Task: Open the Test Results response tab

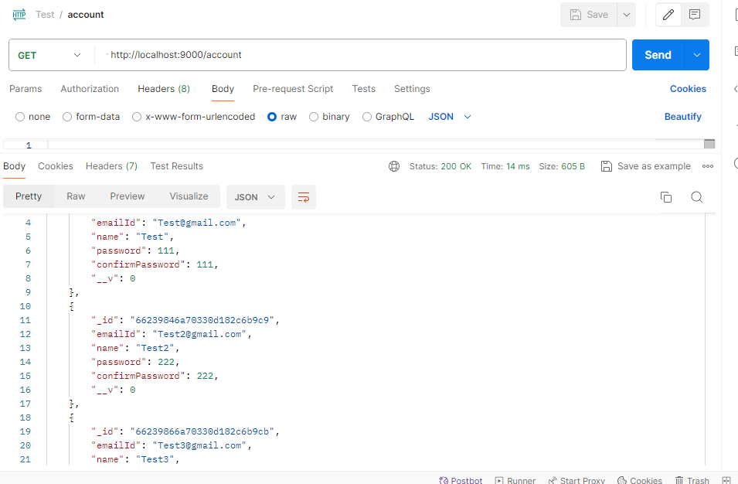Action: 176,166
